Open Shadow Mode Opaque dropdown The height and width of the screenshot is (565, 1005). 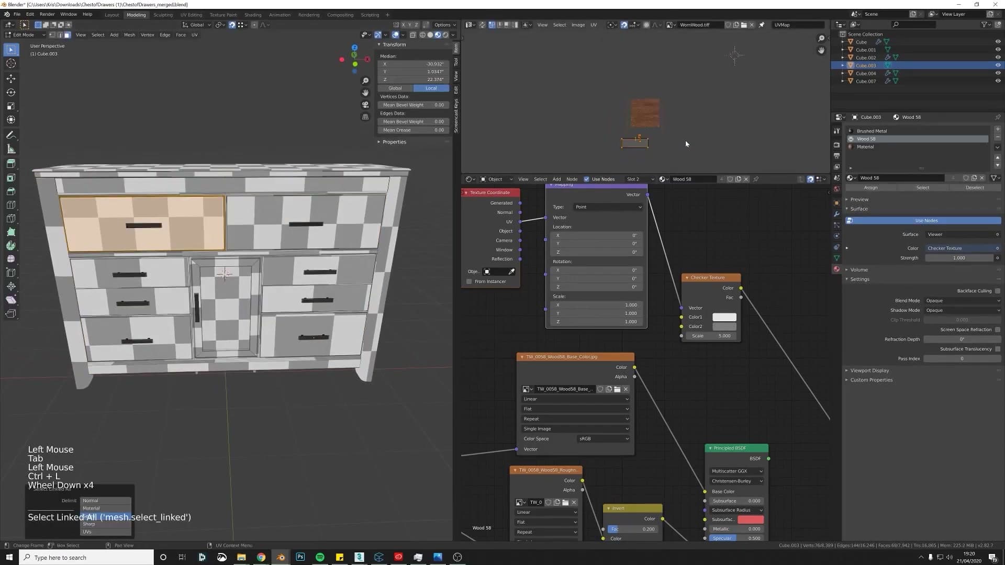click(963, 311)
